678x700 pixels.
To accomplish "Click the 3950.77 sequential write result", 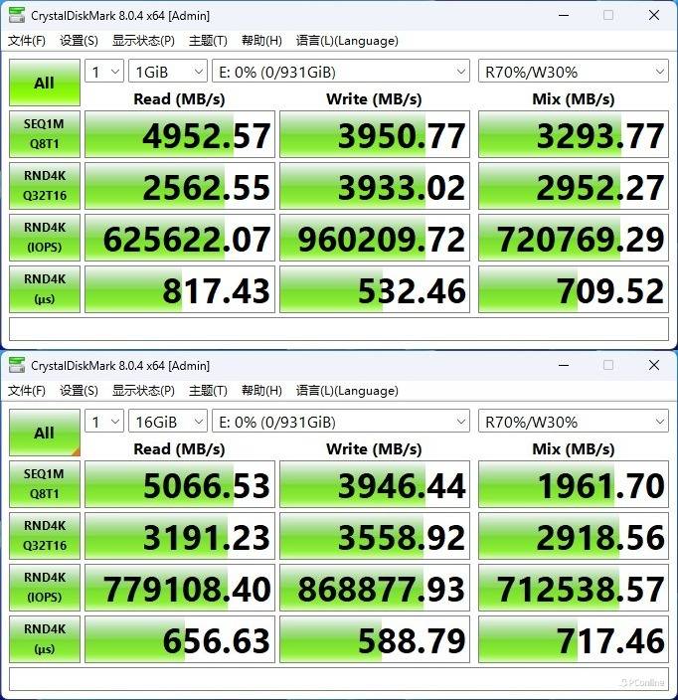I will [375, 134].
